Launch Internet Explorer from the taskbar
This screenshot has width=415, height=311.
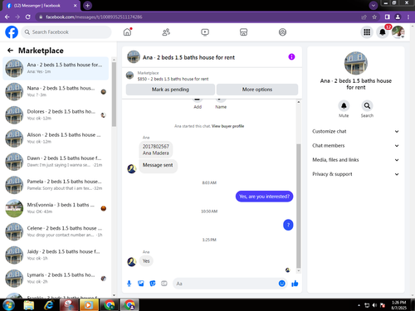tap(49, 305)
